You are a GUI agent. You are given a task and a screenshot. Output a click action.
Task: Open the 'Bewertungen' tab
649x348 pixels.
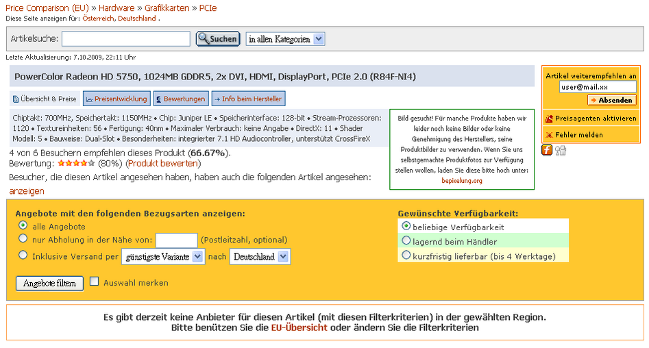[181, 99]
